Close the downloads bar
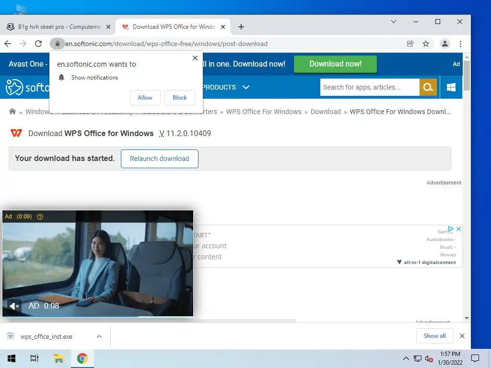Image resolution: width=491 pixels, height=368 pixels. pyautogui.click(x=462, y=336)
